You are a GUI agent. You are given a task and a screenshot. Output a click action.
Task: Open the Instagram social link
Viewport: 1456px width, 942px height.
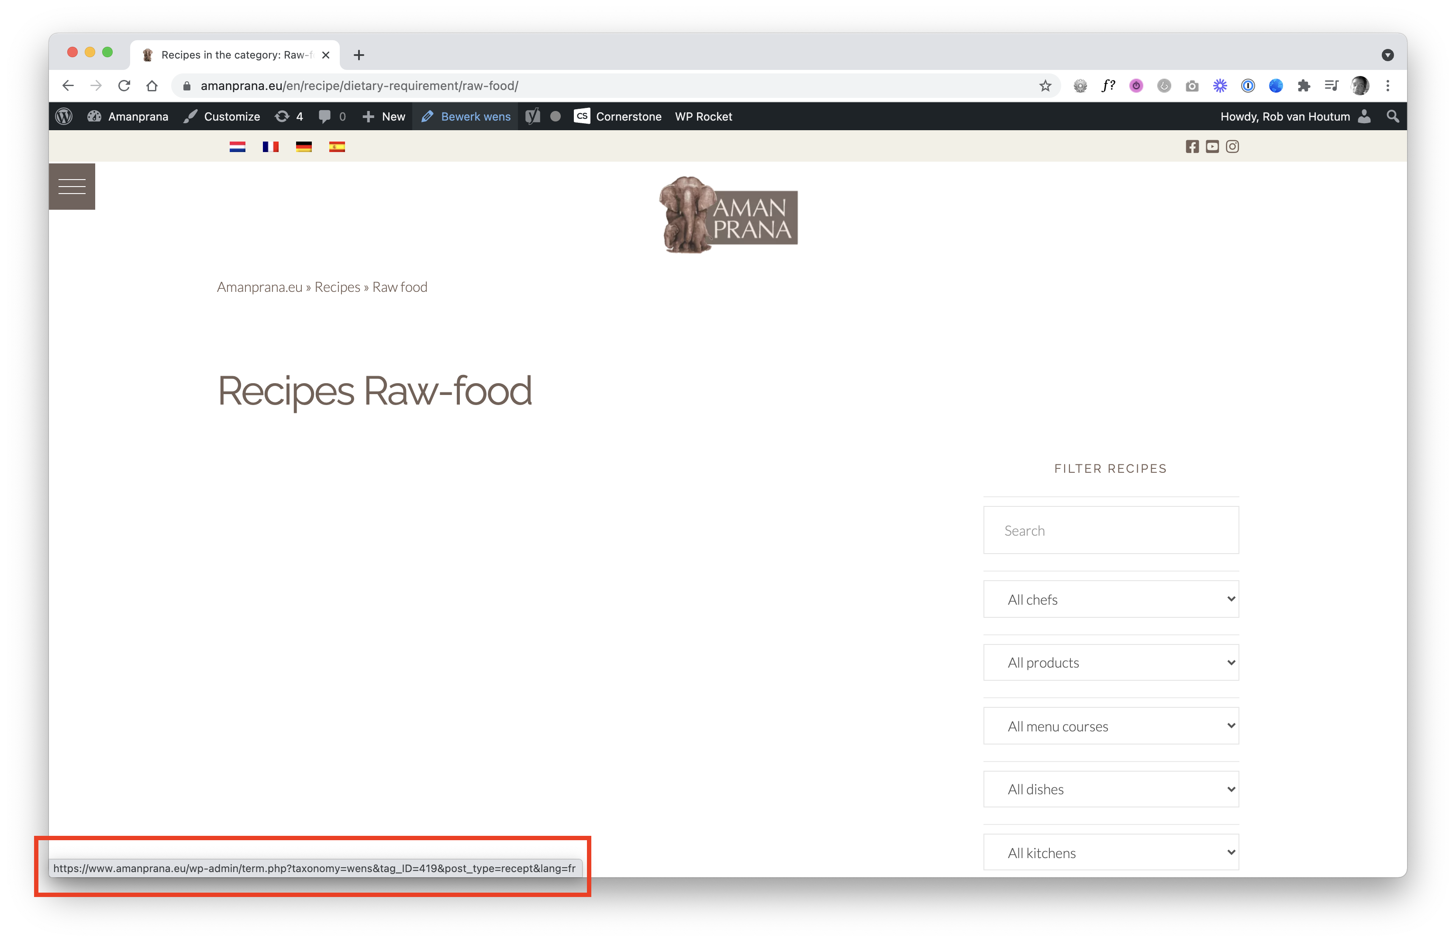coord(1232,147)
